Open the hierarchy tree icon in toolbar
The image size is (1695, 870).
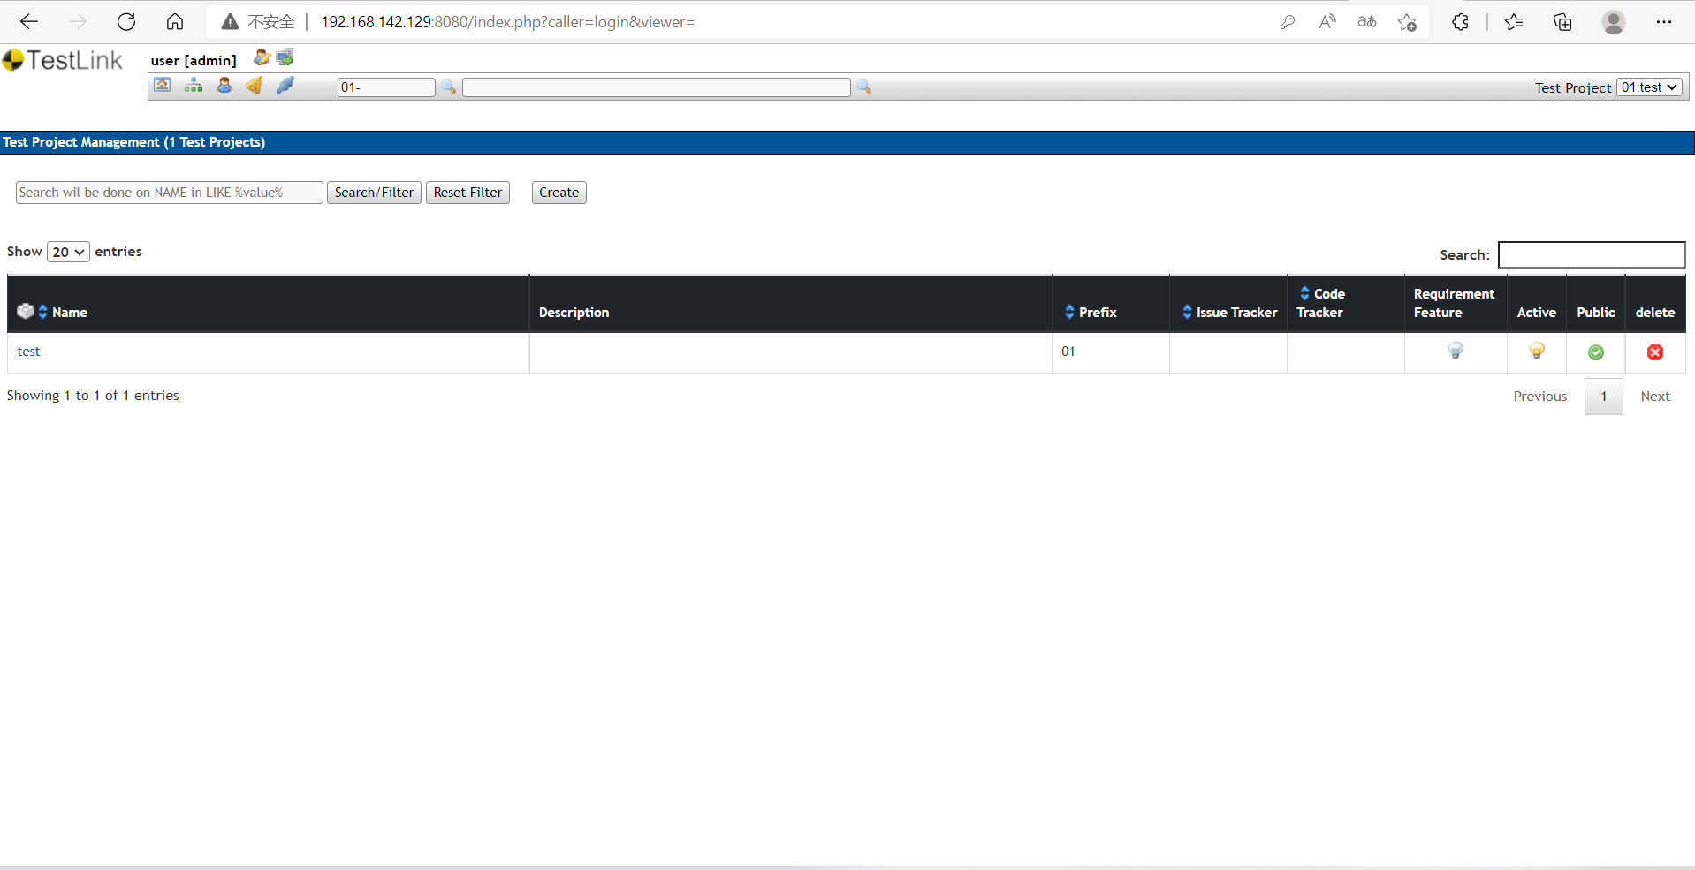194,86
